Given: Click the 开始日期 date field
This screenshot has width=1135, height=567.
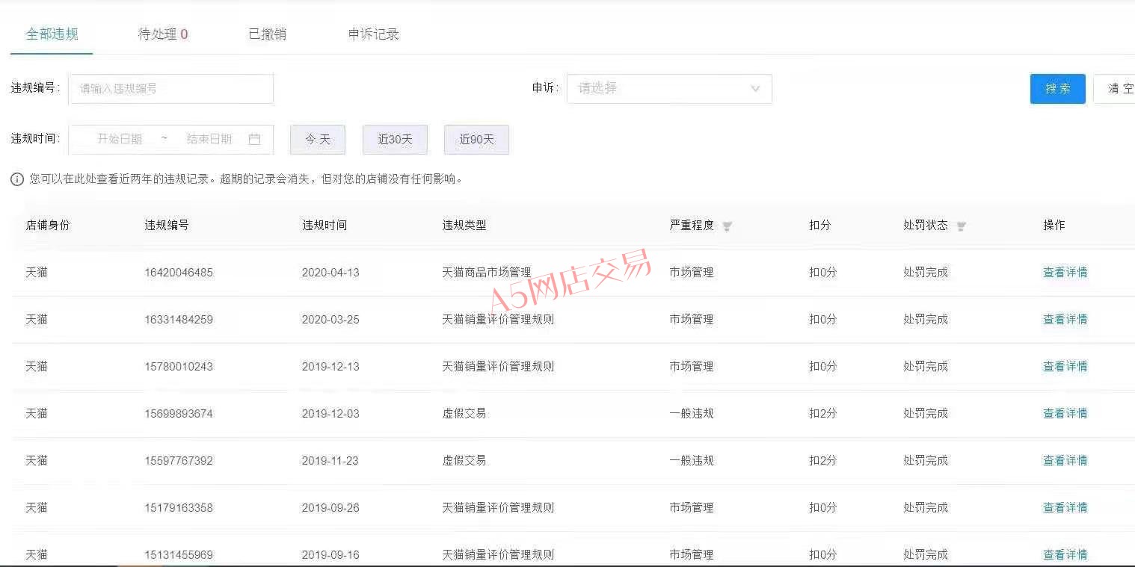Looking at the screenshot, I should (120, 139).
